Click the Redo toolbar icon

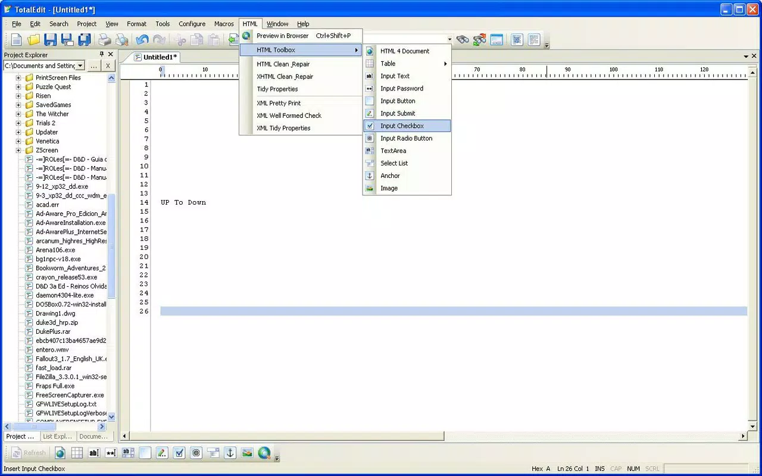click(x=159, y=40)
